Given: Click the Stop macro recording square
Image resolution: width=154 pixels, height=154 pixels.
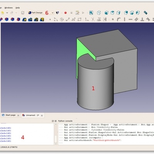Looking at the screenshot, I should pos(72,13).
